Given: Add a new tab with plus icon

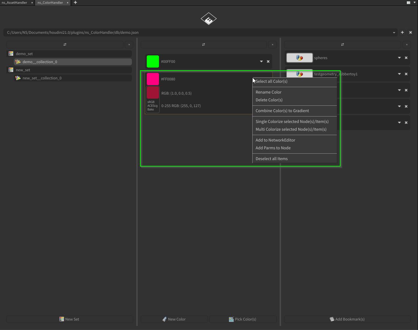Looking at the screenshot, I should click(x=75, y=3).
